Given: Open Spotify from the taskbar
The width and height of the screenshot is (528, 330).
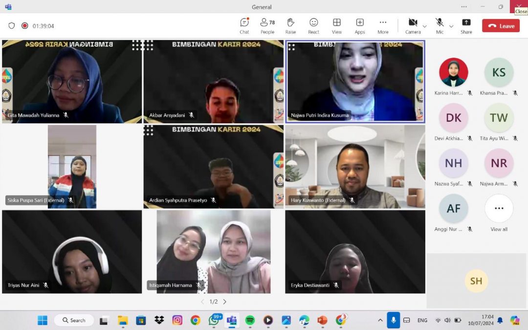Looking at the screenshot, I should click(250, 320).
